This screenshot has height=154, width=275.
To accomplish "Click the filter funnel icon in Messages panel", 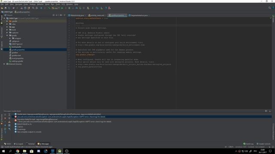I will point(9,129).
